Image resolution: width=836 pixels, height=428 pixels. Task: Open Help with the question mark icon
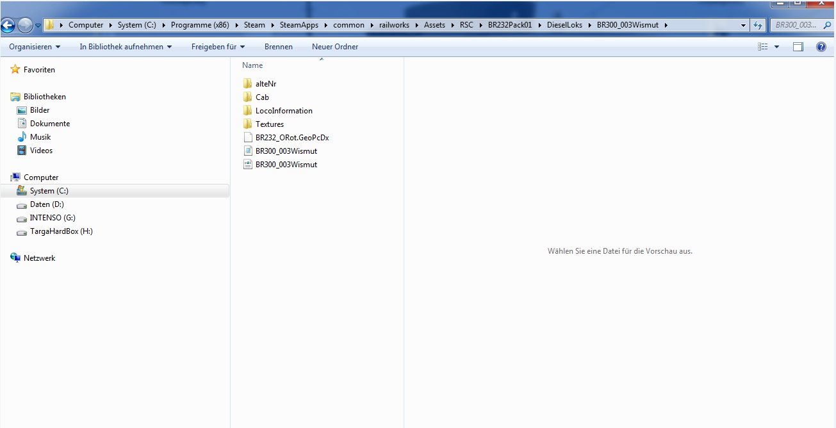click(x=821, y=47)
